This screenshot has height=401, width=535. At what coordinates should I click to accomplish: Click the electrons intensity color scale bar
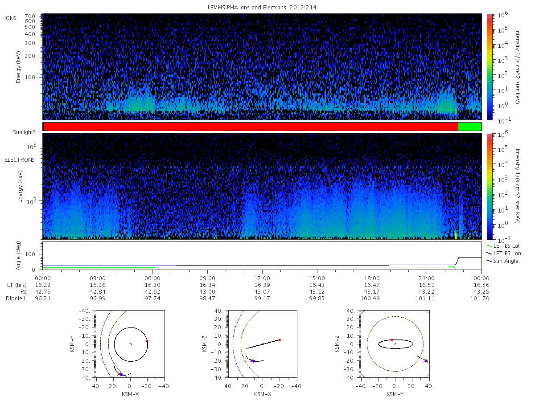pos(489,186)
